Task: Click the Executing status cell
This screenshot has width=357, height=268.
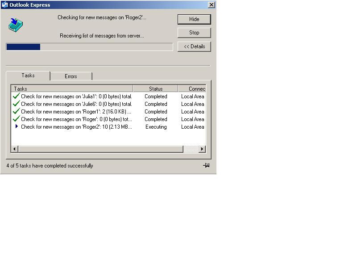Action: (x=156, y=127)
